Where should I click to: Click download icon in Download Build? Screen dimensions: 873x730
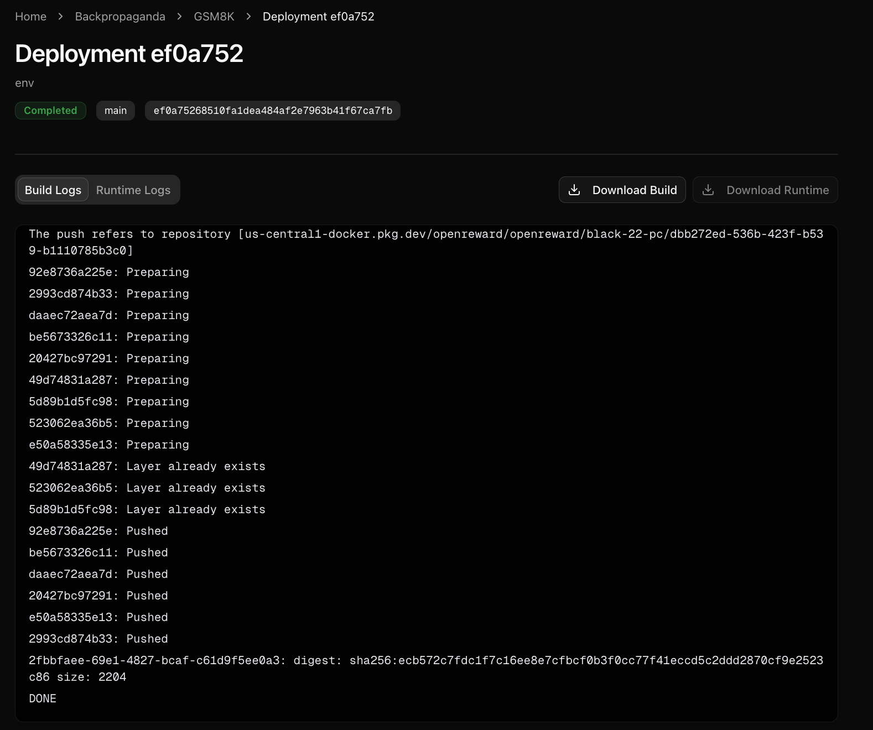574,190
